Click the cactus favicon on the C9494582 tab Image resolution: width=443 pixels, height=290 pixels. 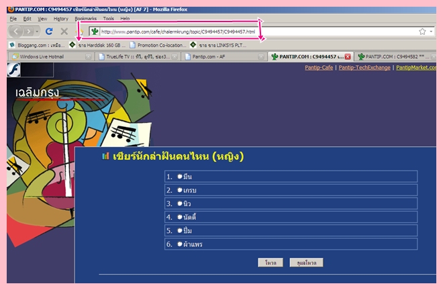click(x=361, y=56)
